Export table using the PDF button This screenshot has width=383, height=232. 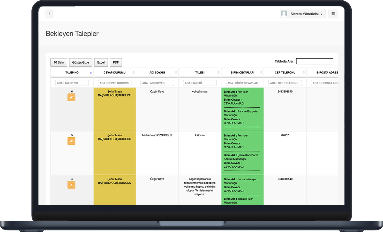click(116, 62)
